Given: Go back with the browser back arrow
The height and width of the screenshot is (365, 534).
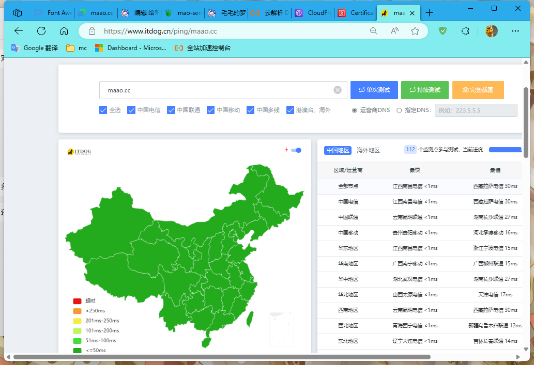Looking at the screenshot, I should point(19,31).
